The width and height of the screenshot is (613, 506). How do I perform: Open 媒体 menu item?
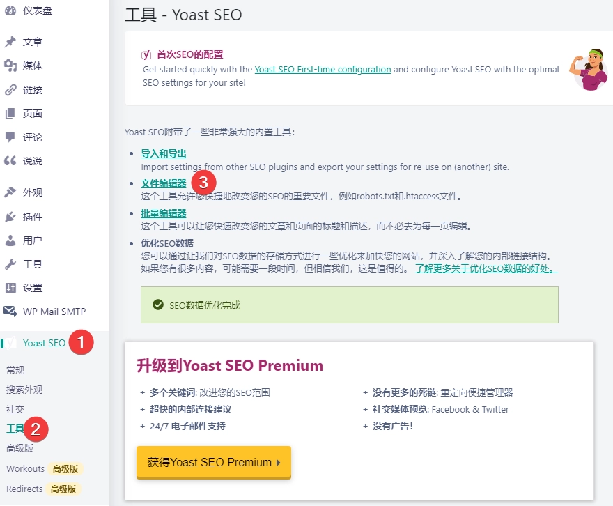click(33, 66)
